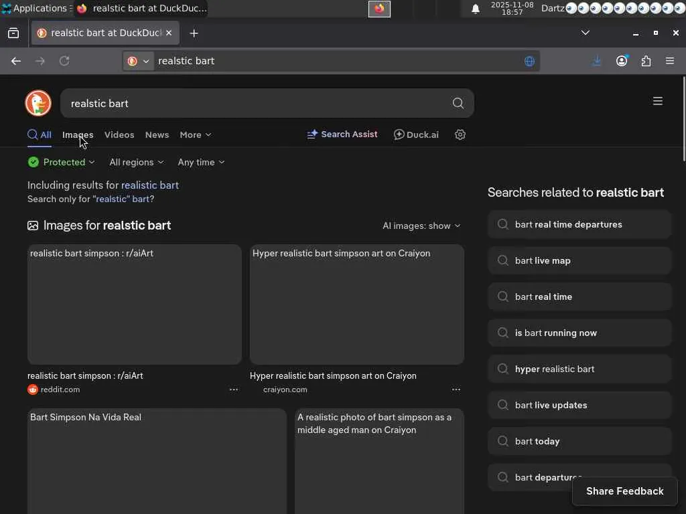Viewport: 686px width, 514px height.
Task: Open the Firefox tab manager icon
Action: [x=13, y=33]
